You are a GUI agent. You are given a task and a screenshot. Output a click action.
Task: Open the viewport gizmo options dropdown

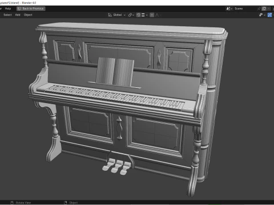[x=262, y=15]
